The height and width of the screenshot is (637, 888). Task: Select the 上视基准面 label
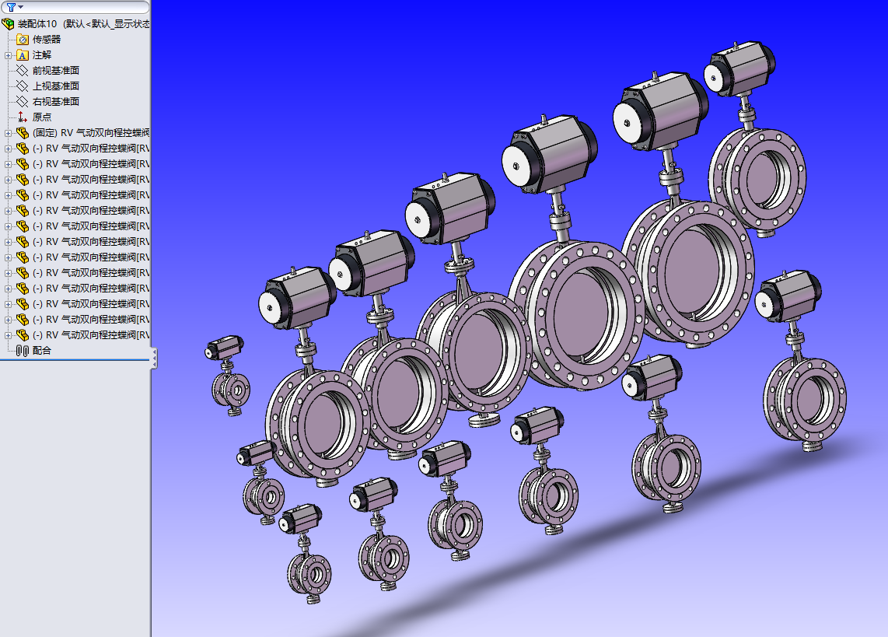click(x=56, y=86)
